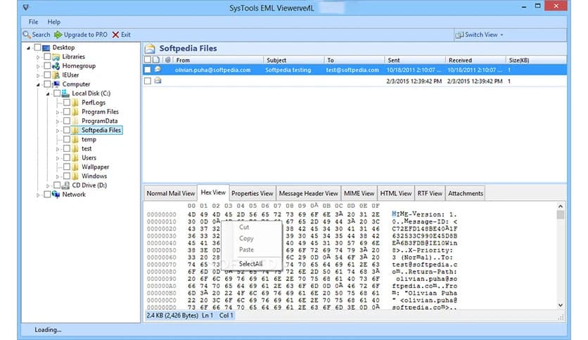Open the Attachments tab
Screen dimensions: 588x340
[x=466, y=193]
